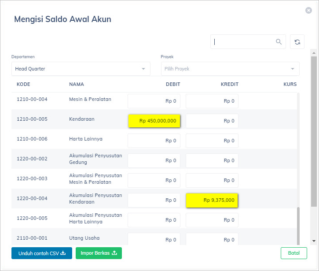Click debit field for Akumulasi Penyusutan Gedung

pyautogui.click(x=154, y=160)
